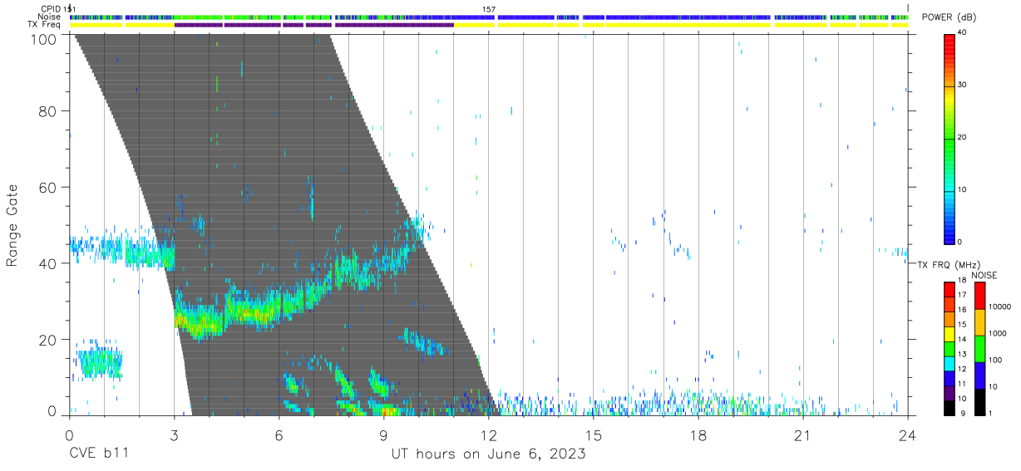This screenshot has width=1021, height=471.
Task: Click the 'UT hours on June 6, 2023' title
Action: pyautogui.click(x=489, y=454)
